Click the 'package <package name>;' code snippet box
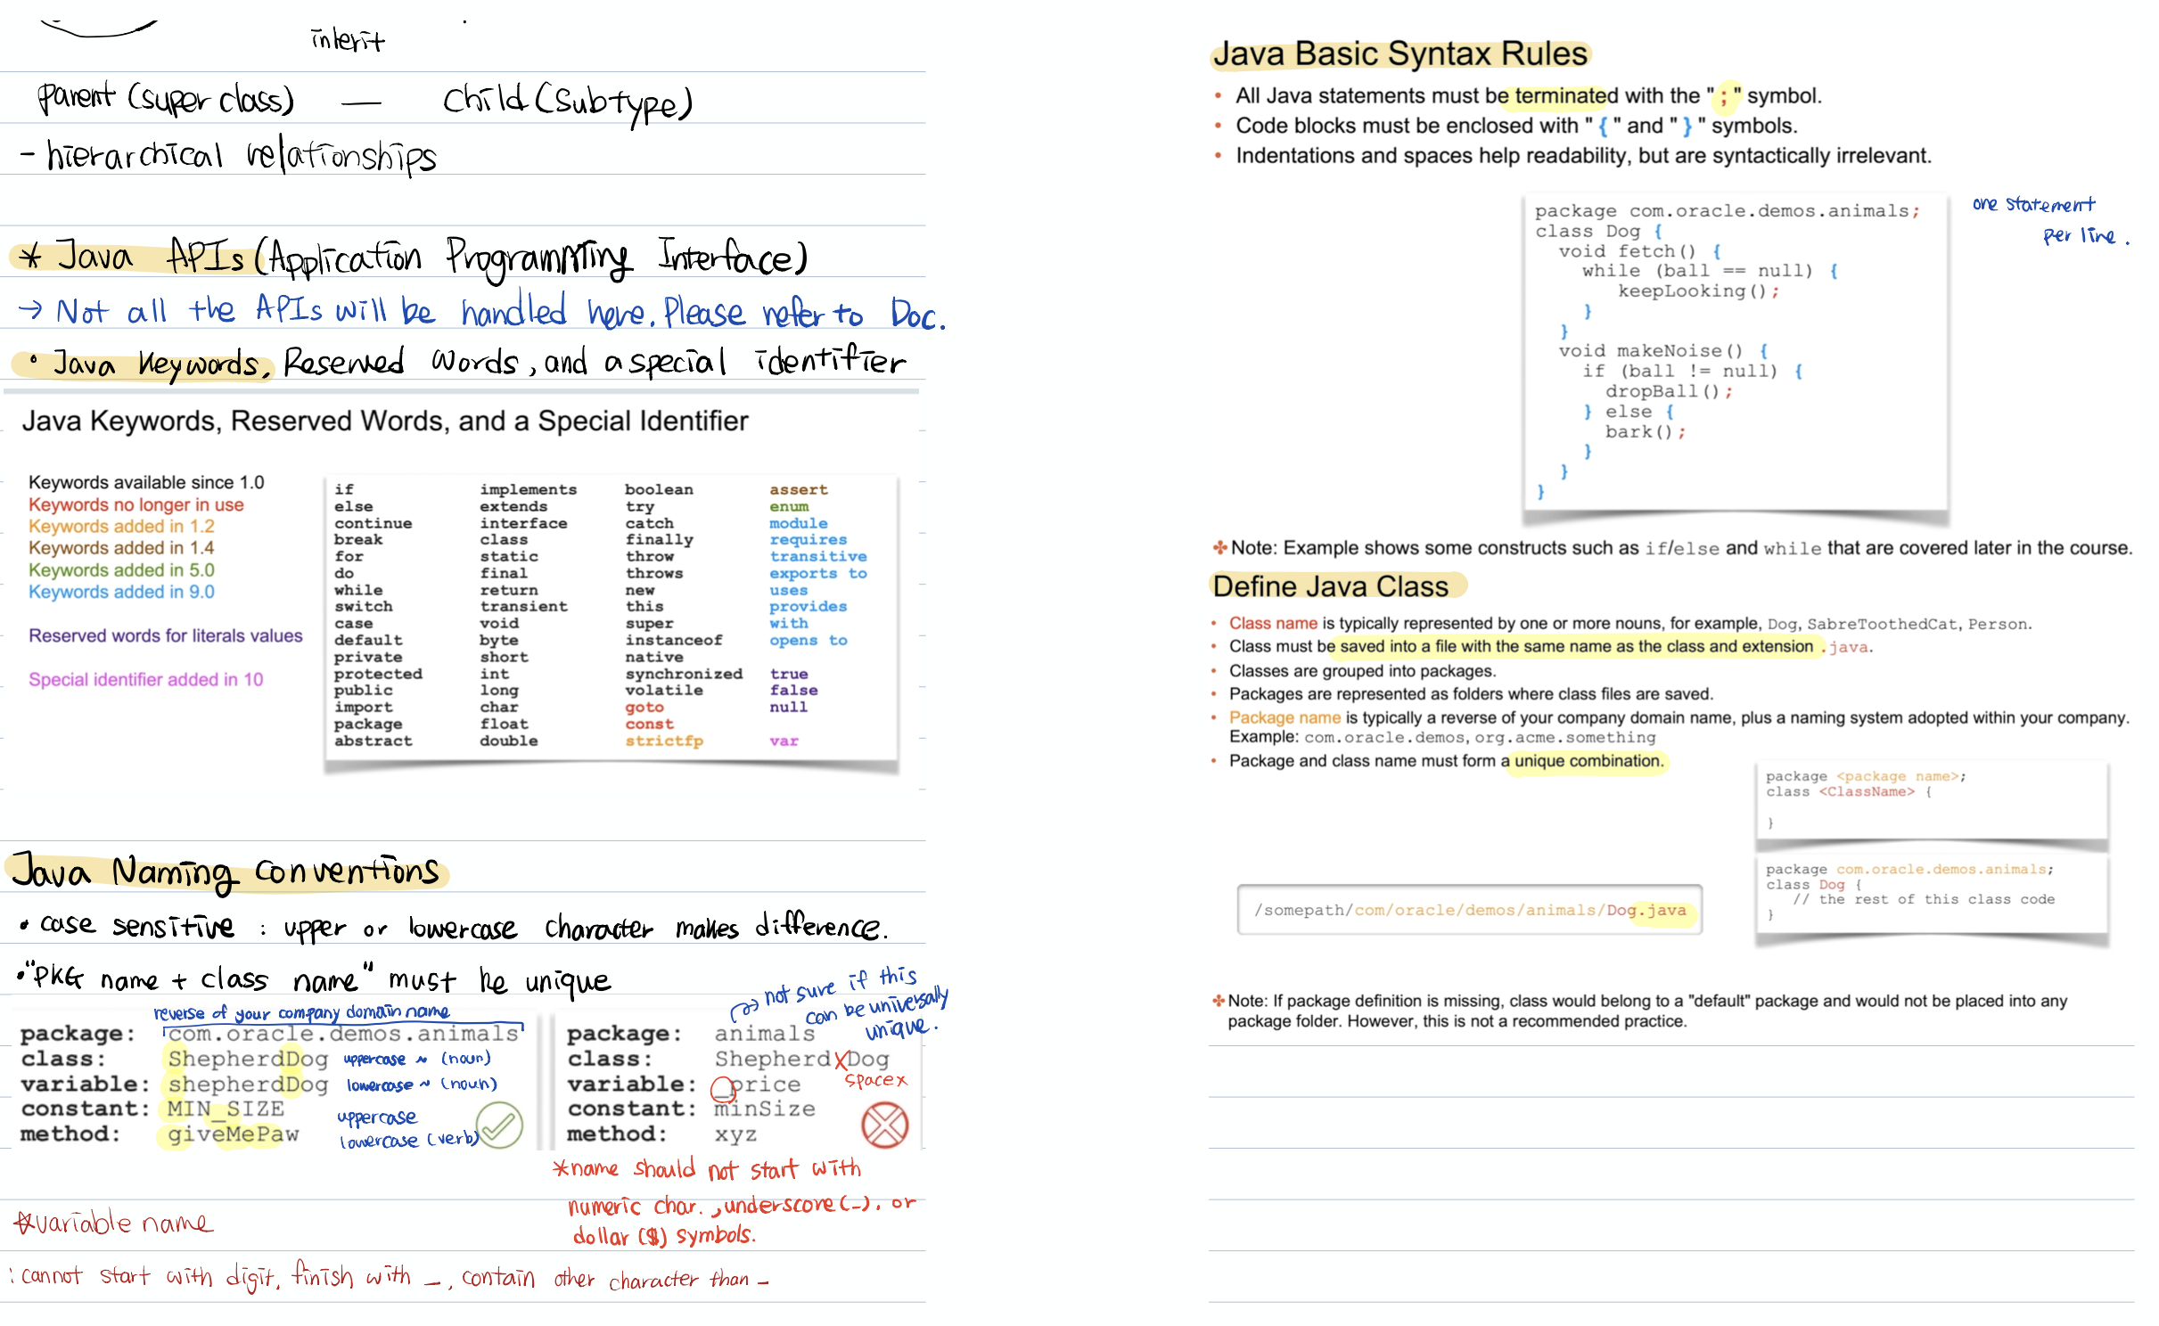The width and height of the screenshot is (2159, 1326). 1931,799
